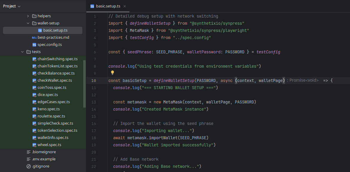Image resolution: width=350 pixels, height=172 pixels.
Task: Click the Promise<void> inlay hint
Action: [303, 80]
